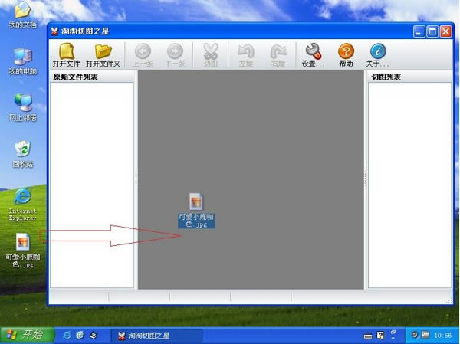Click the left panel splitter grip

point(136,179)
